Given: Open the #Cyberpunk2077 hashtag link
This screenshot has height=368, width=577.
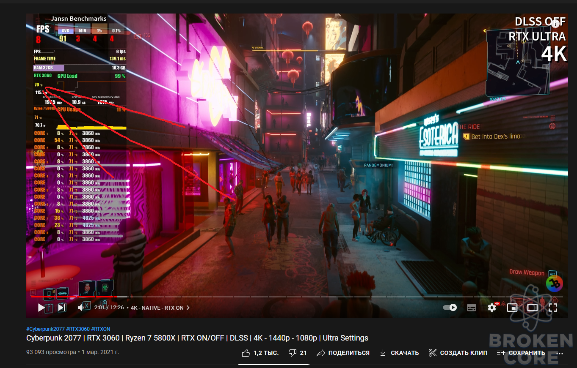Looking at the screenshot, I should coord(45,329).
